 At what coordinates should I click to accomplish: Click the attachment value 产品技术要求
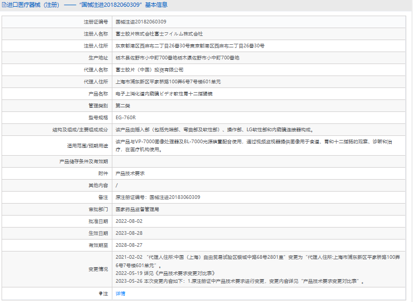pos(130,173)
